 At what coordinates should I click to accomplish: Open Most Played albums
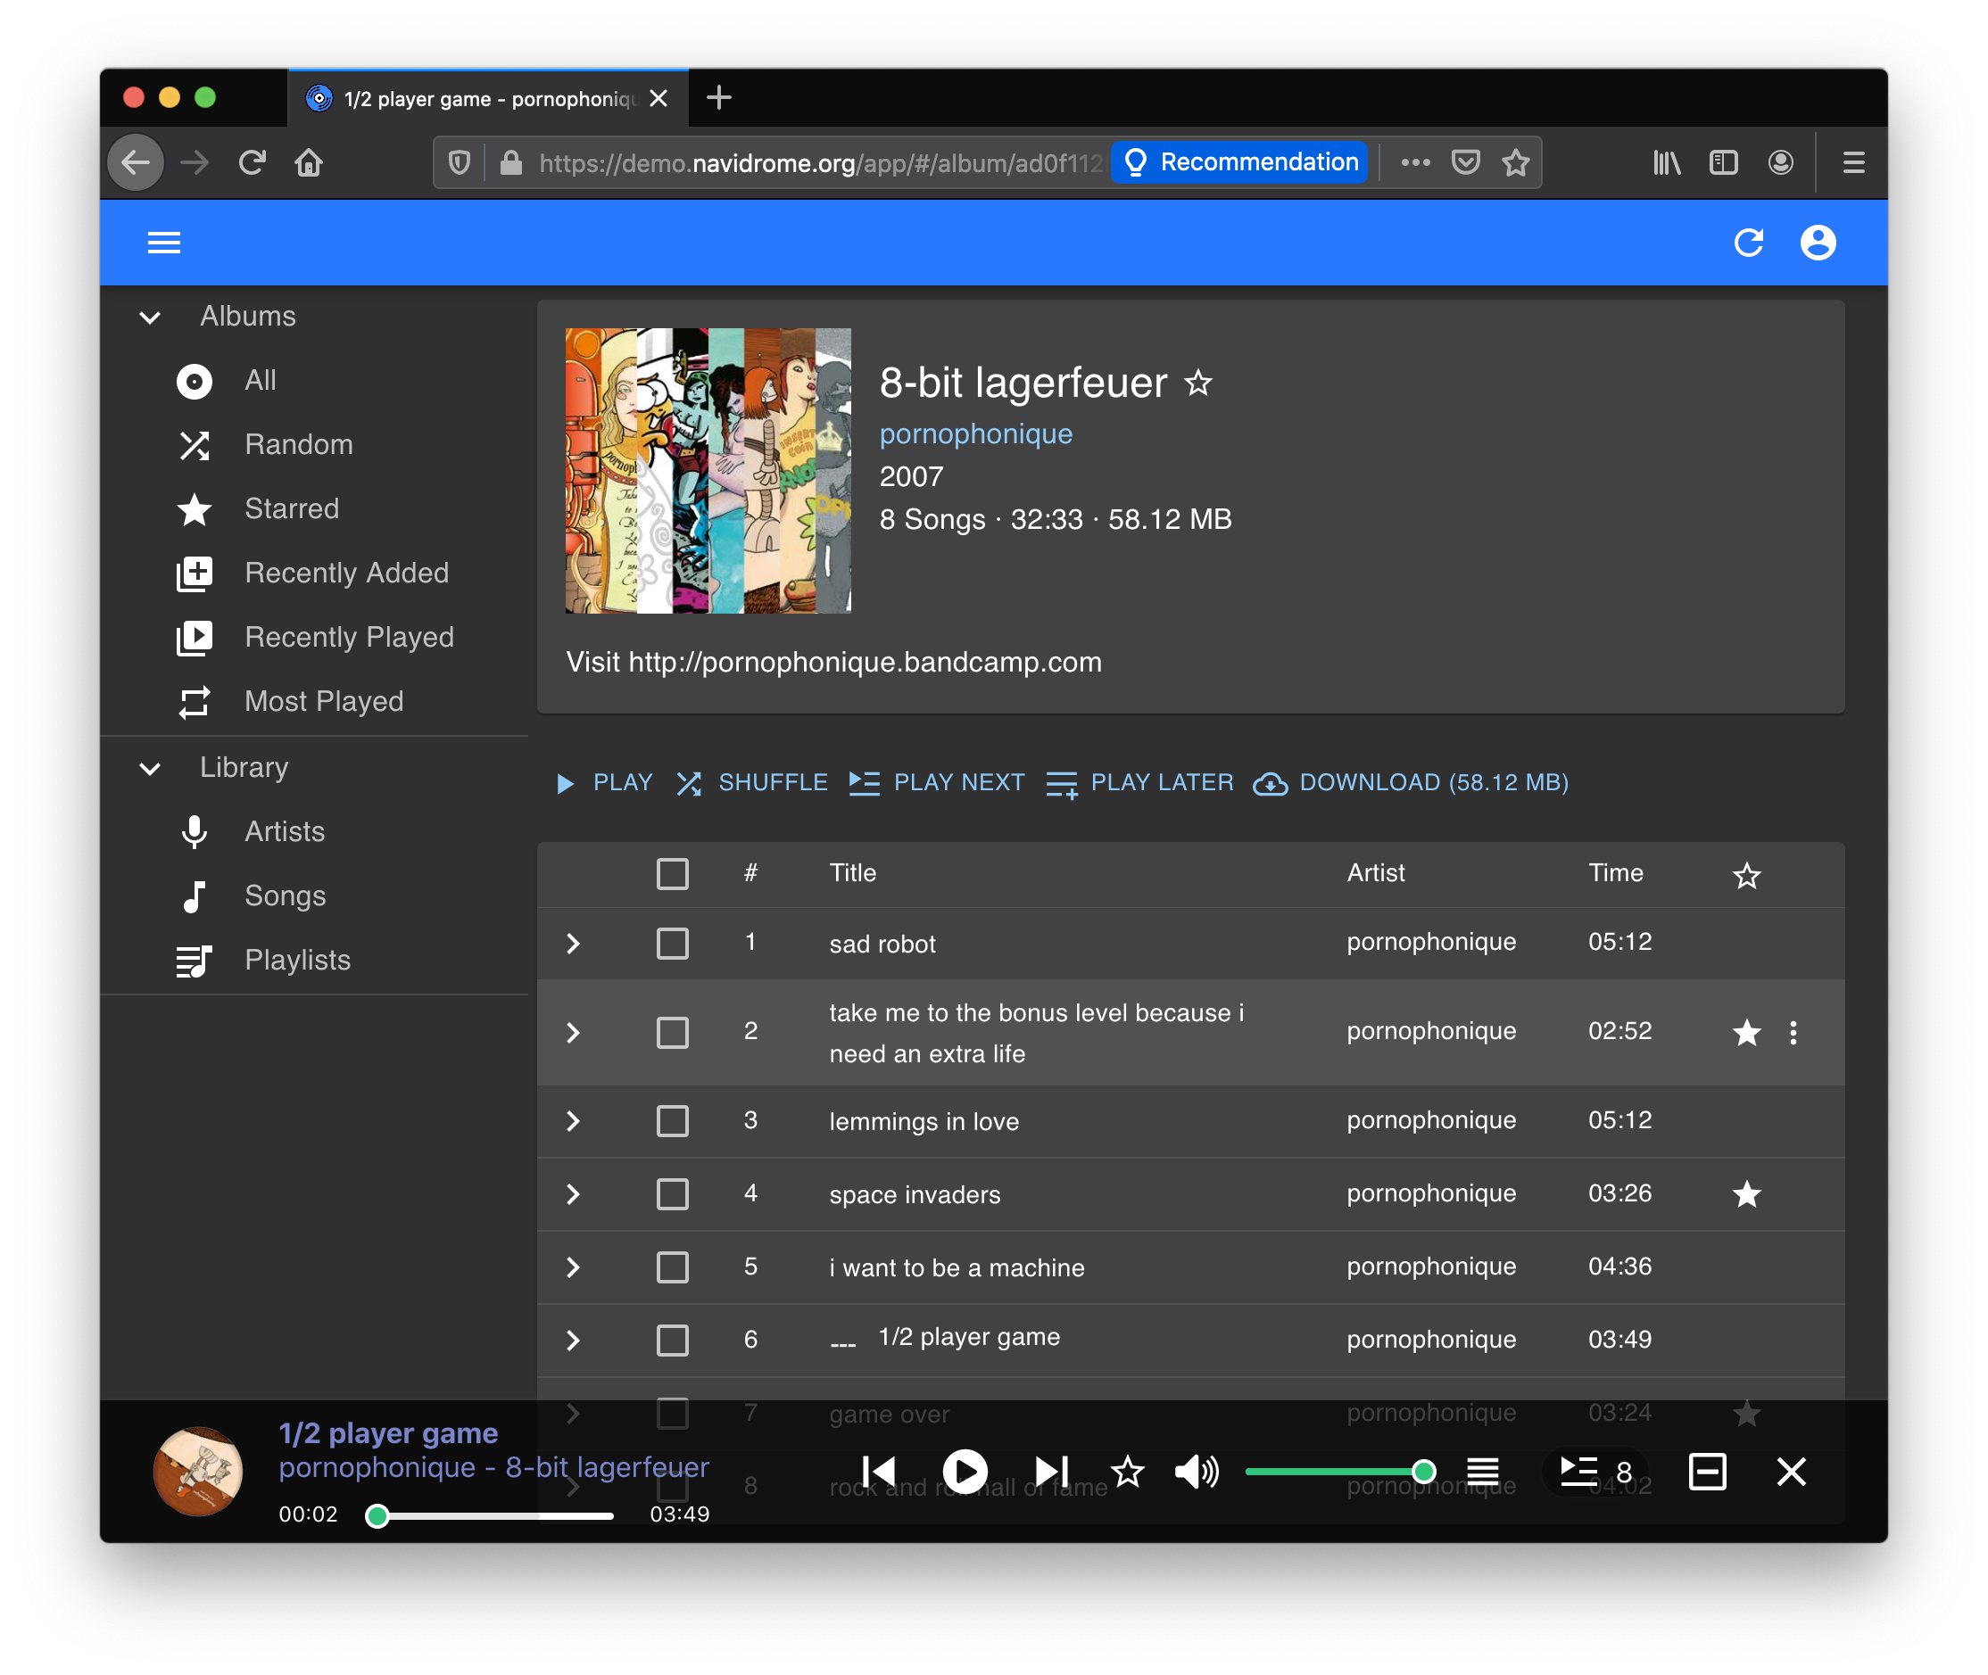pos(313,702)
